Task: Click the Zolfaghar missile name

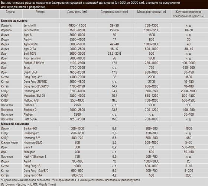Action: click(29, 152)
